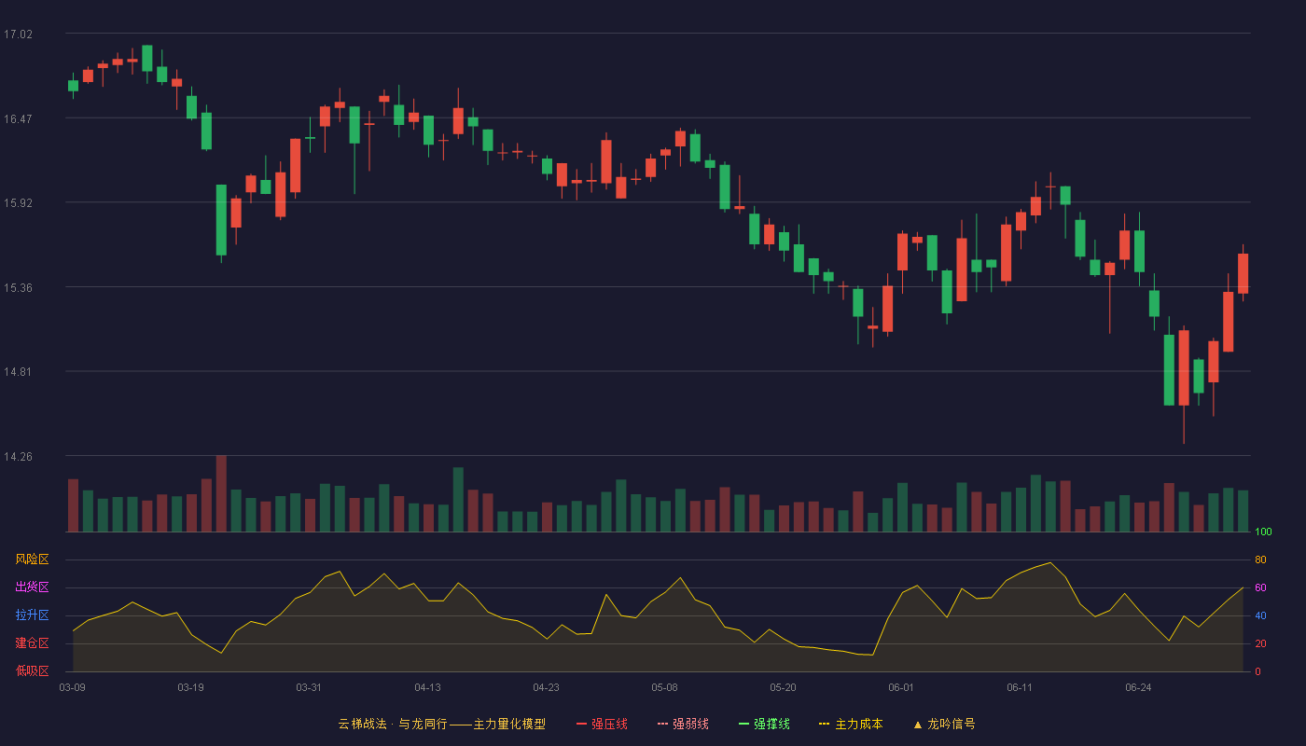Image resolution: width=1306 pixels, height=746 pixels.
Task: Toggle the 强压线 legend entry
Action: 602,724
